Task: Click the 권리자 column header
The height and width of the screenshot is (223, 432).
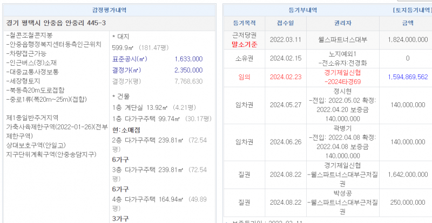Action: click(343, 23)
